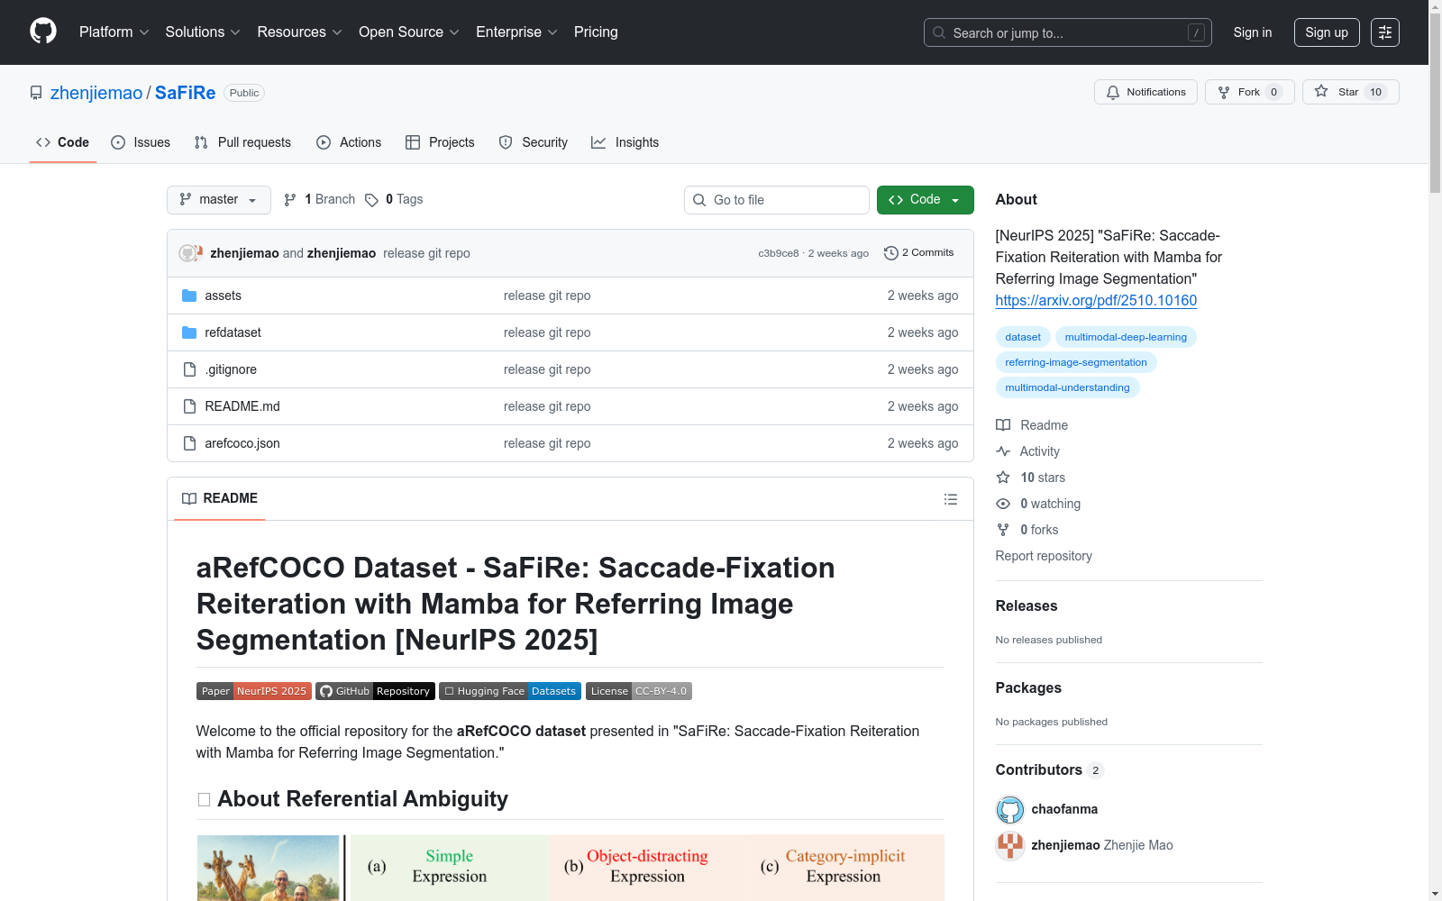Image resolution: width=1442 pixels, height=901 pixels.
Task: Expand the Resources menu
Action: point(300,32)
